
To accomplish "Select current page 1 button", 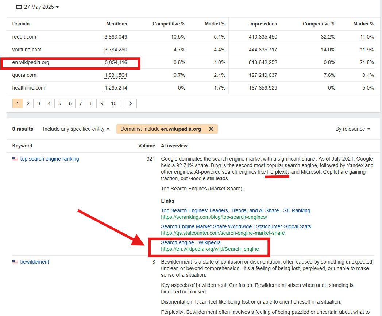I will coord(18,103).
